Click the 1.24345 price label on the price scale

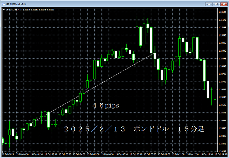pyautogui.click(x=222, y=144)
